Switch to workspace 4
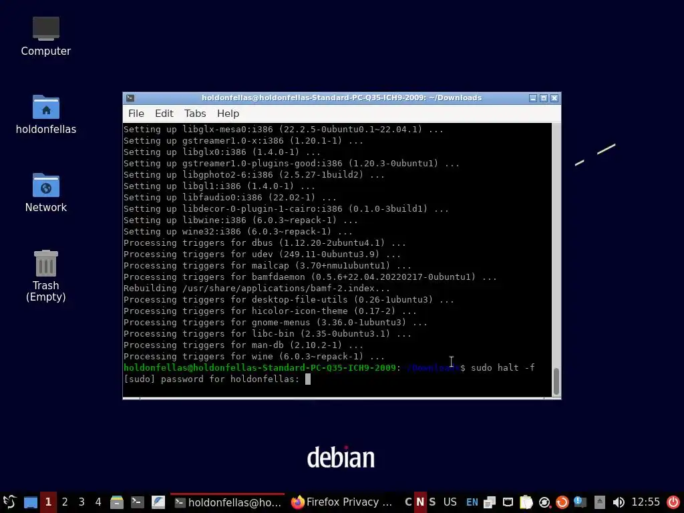The width and height of the screenshot is (684, 513). tap(98, 502)
